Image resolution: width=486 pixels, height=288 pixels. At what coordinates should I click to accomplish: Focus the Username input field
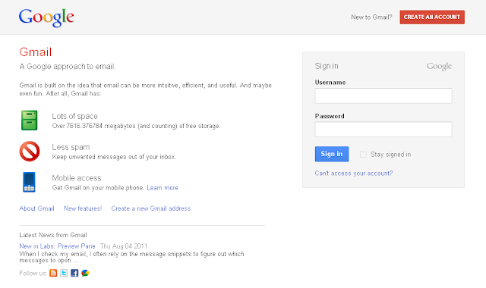point(383,95)
